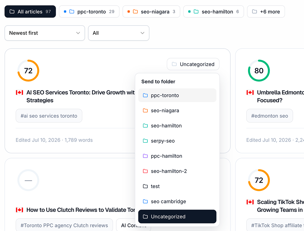
Task: Click the Canada flag on Umbrella Edmonton article
Action: tap(250, 92)
